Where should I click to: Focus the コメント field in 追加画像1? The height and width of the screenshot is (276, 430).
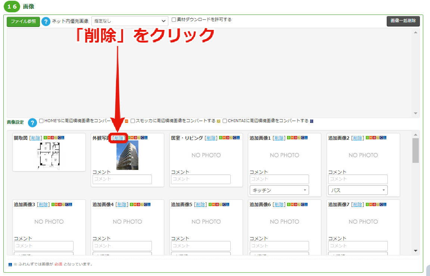279,179
